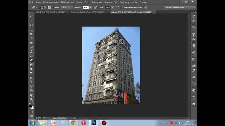Toggle Quick Mask mode
Viewport: 225px width, 126px height.
[31, 112]
